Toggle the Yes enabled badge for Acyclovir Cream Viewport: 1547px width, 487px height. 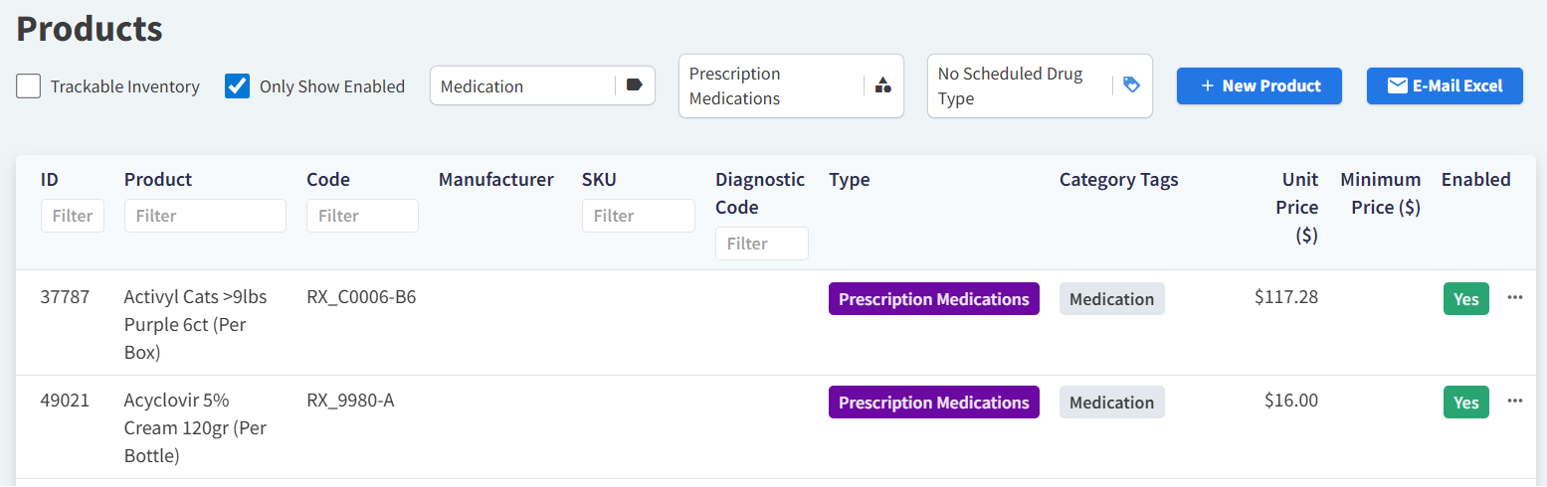(1465, 403)
